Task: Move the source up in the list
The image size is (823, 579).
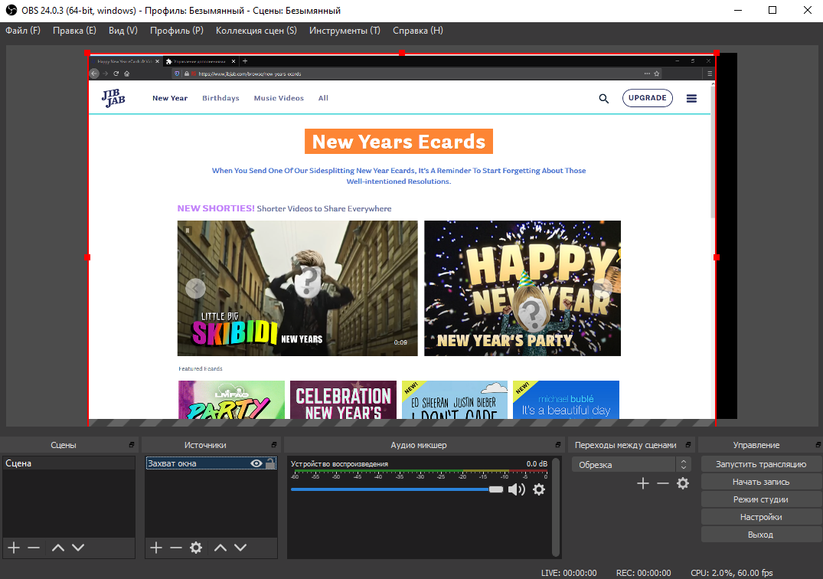Action: [x=220, y=548]
